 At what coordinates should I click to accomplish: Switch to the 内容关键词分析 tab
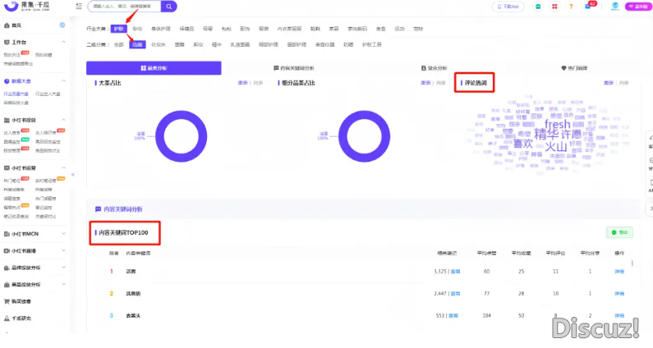(294, 68)
